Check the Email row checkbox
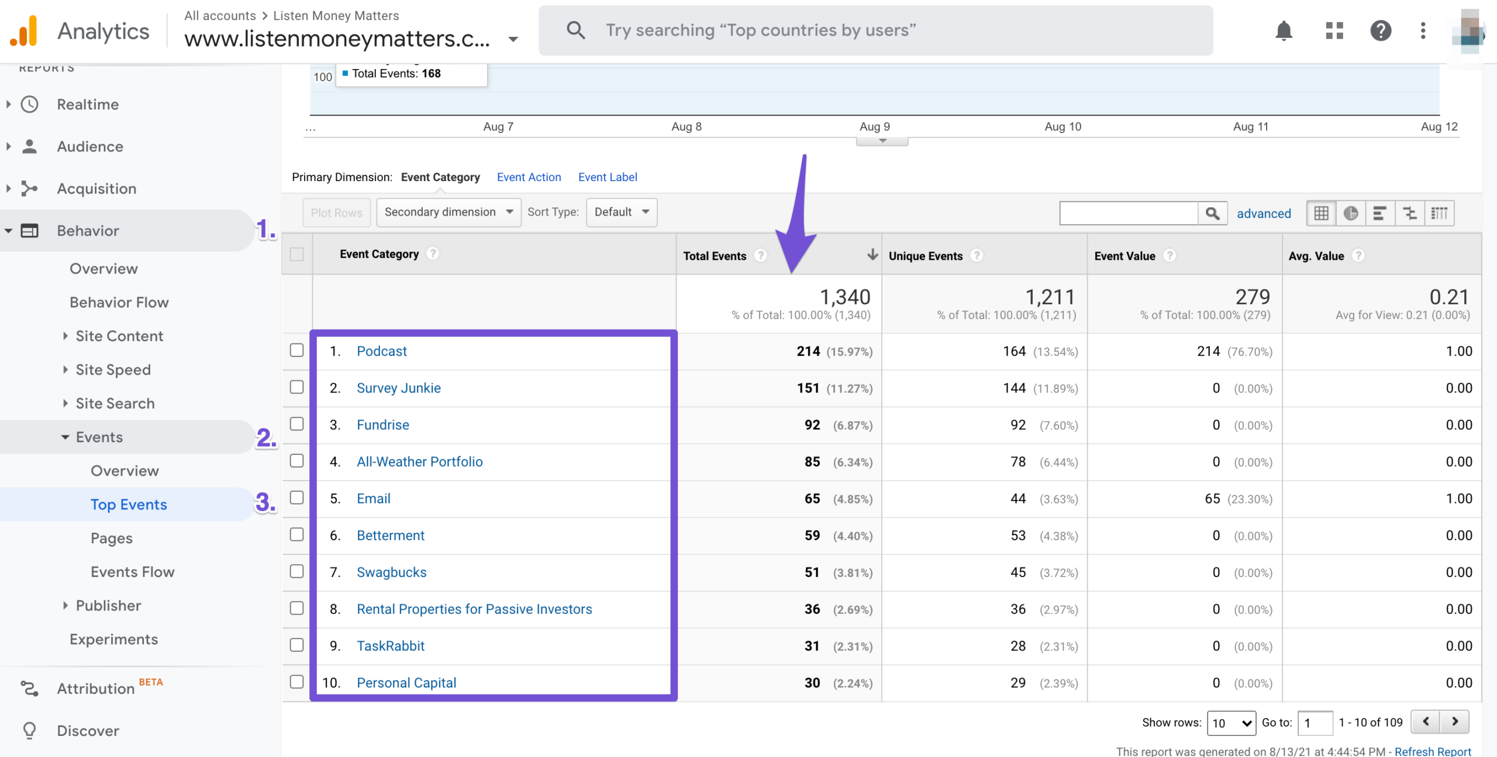Viewport: 1497px width, 757px height. (x=297, y=498)
